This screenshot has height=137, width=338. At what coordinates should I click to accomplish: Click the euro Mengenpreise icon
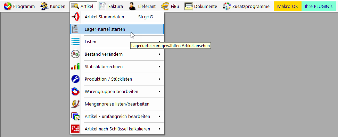tap(75, 104)
